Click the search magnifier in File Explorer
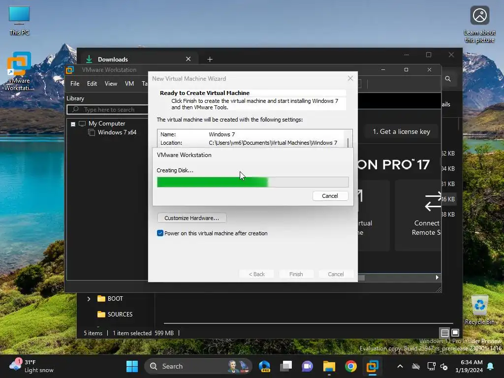Viewport: 504px width, 378px height. 448,79
